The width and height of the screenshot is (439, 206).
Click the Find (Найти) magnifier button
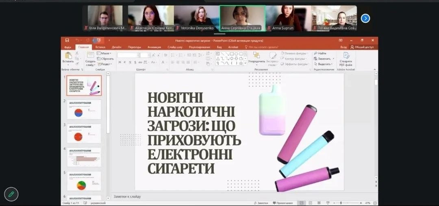pyautogui.click(x=320, y=53)
